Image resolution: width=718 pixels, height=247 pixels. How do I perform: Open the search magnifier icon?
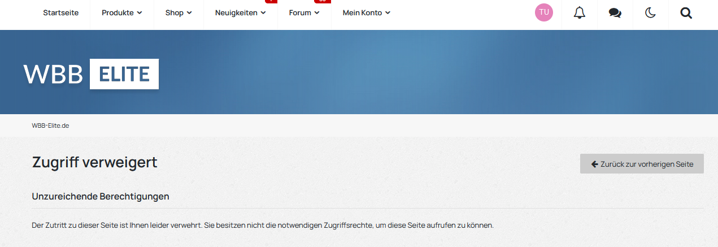pos(686,12)
